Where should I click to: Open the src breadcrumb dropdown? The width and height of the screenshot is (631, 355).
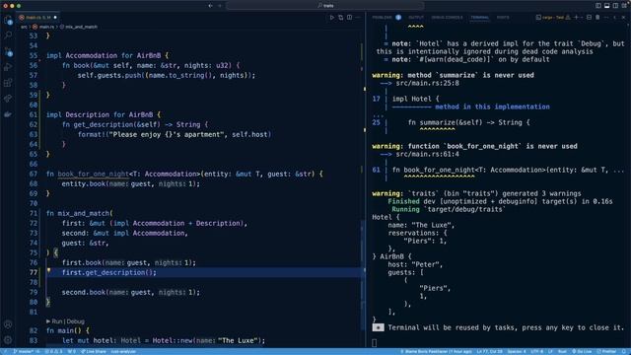24,27
